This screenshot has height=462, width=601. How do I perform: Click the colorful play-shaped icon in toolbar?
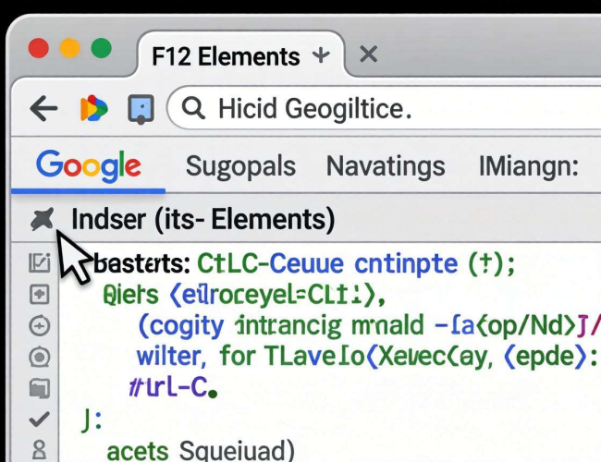pos(93,109)
